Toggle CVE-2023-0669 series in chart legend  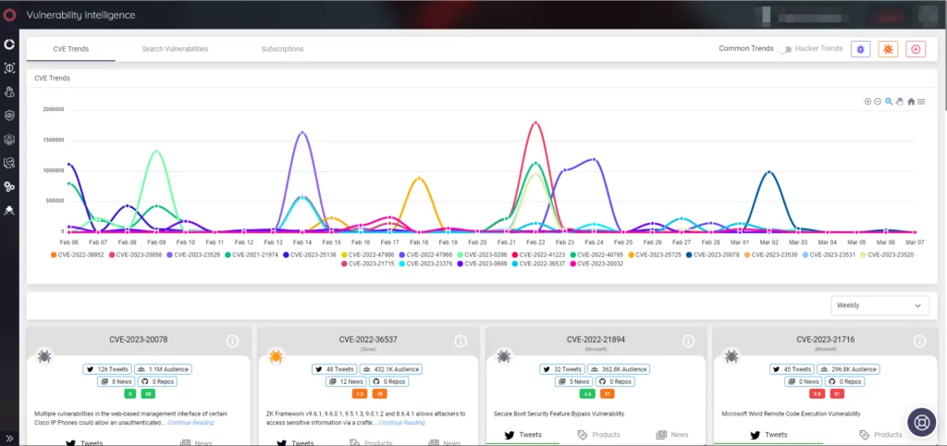pyautogui.click(x=483, y=264)
